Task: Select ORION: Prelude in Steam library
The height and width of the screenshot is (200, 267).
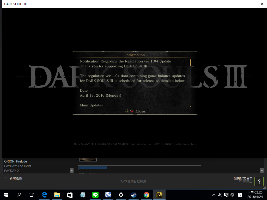Action: pyautogui.click(x=15, y=161)
